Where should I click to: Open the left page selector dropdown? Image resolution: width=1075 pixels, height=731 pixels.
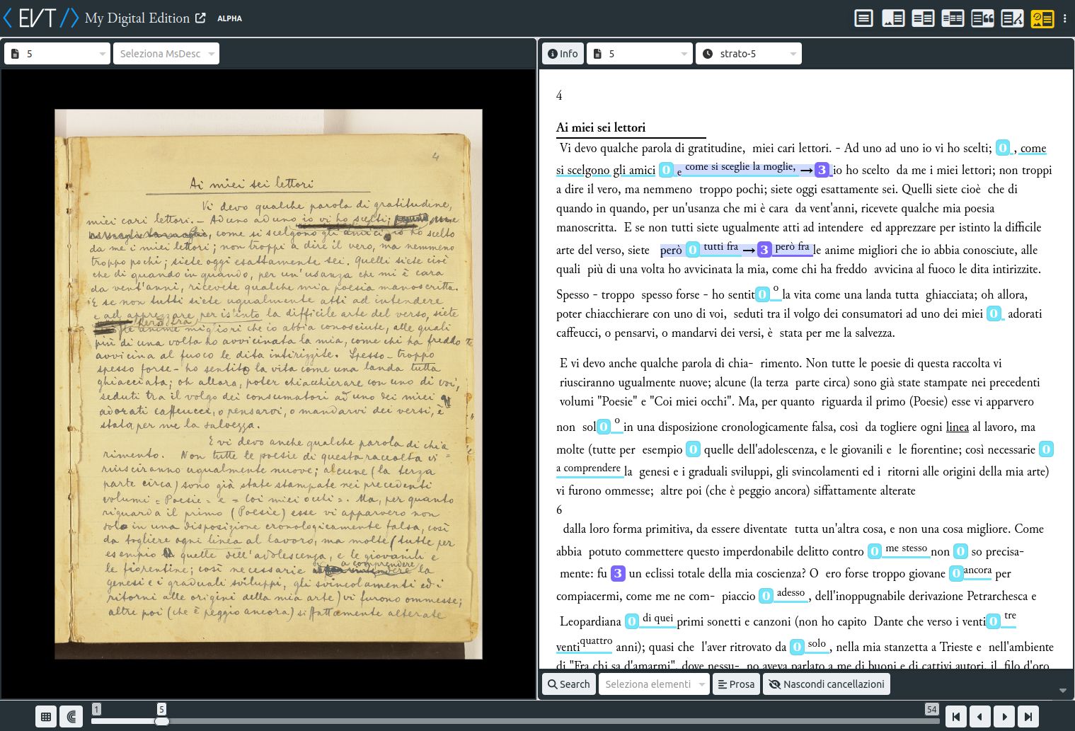[x=57, y=54]
